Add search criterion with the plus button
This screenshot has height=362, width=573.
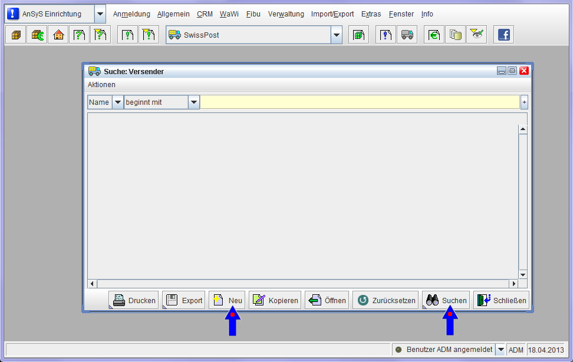[x=524, y=102]
